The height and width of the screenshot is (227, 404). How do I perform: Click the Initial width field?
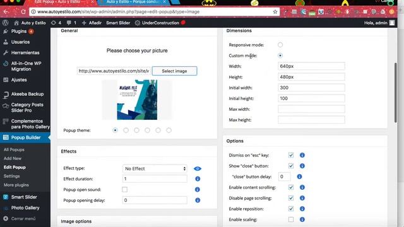click(311, 88)
